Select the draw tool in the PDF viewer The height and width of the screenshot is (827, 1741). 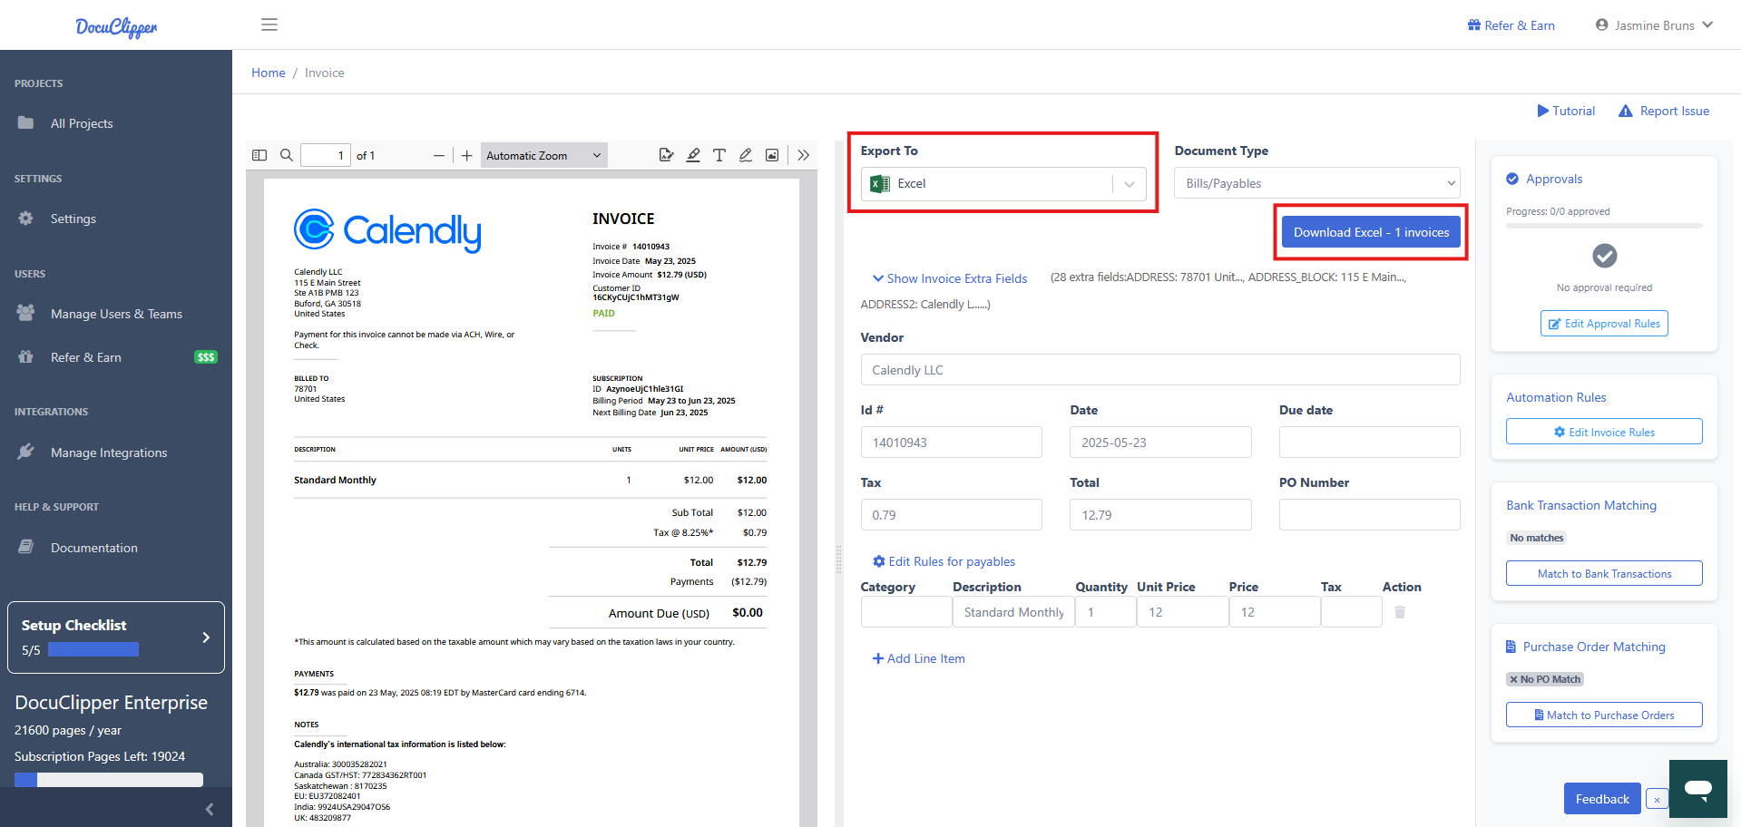[745, 155]
